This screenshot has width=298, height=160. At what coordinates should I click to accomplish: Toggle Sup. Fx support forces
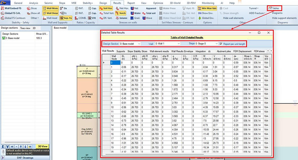[x=66, y=18]
